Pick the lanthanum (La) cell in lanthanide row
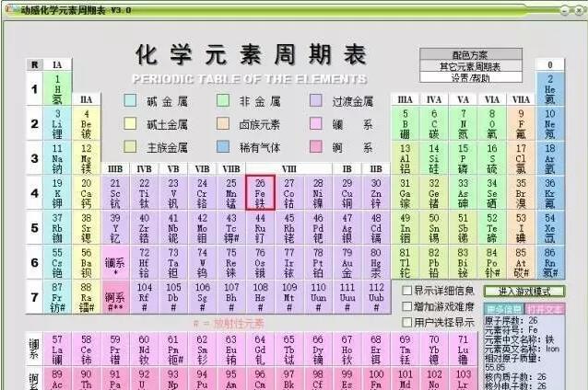 coord(57,349)
